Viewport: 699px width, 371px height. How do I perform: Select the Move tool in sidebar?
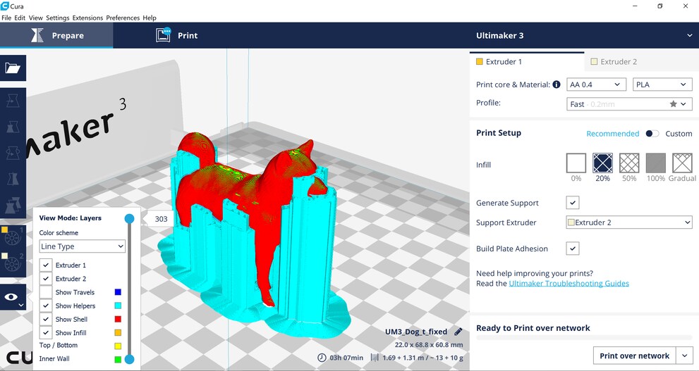[13, 101]
